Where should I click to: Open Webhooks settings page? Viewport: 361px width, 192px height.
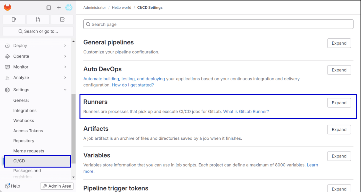[24, 120]
